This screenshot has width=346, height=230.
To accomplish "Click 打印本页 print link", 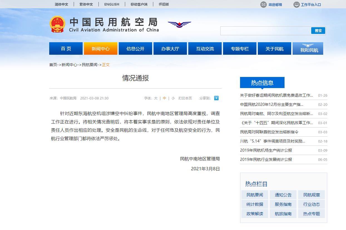I will pos(185,98).
